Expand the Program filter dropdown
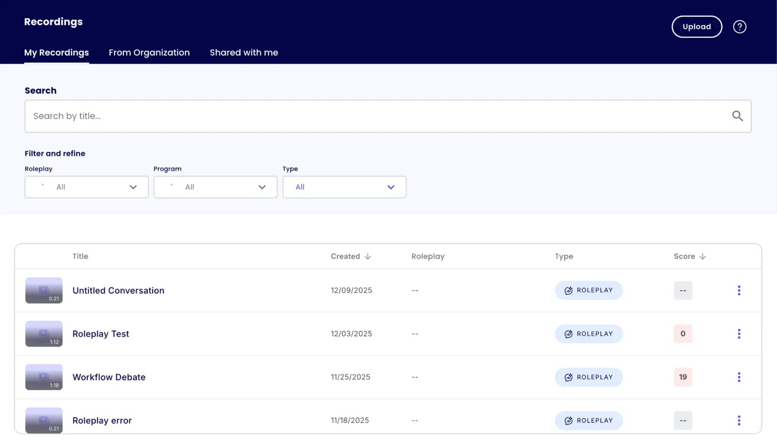The width and height of the screenshot is (777, 442). point(215,187)
